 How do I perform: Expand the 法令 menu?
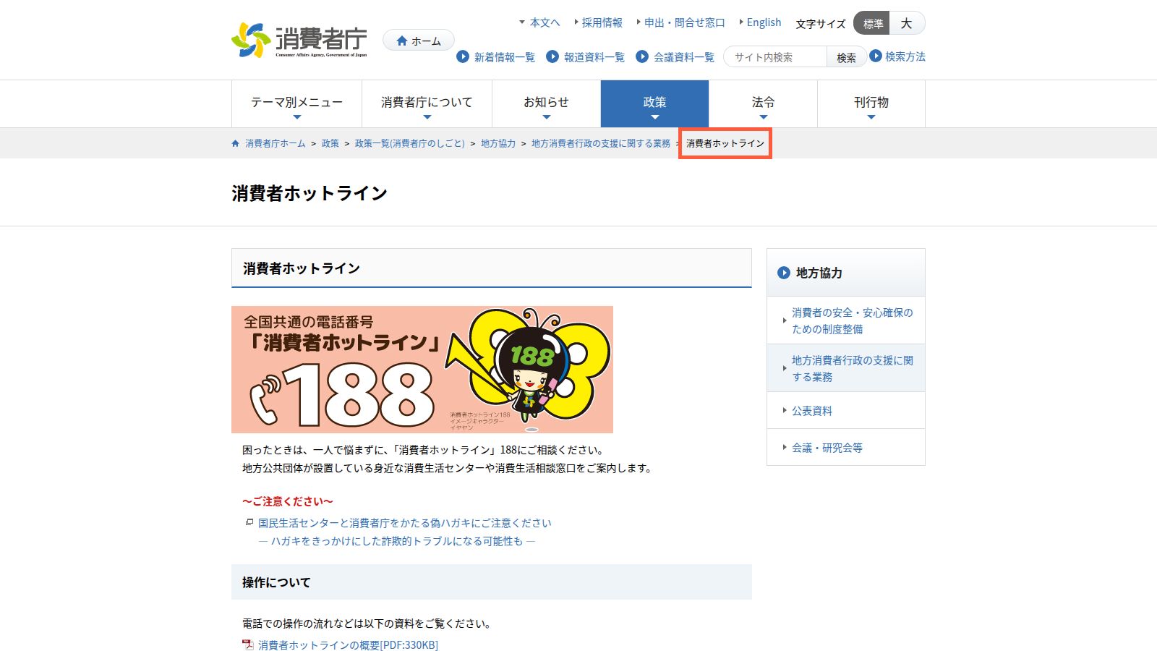(763, 104)
